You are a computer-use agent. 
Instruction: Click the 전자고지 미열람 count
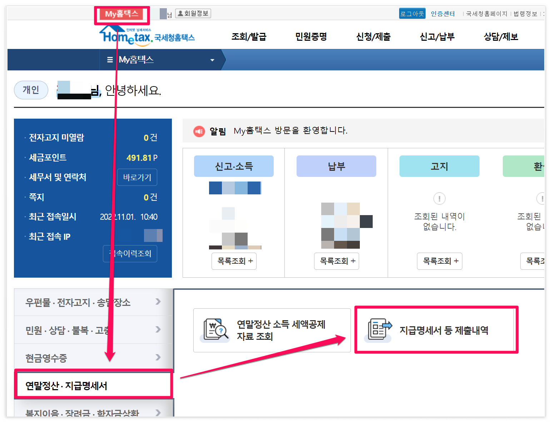coord(150,138)
